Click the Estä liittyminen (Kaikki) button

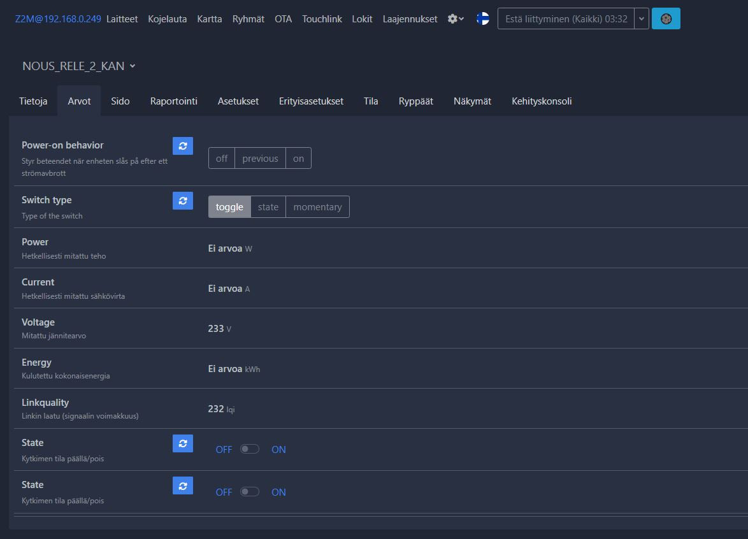tap(566, 19)
